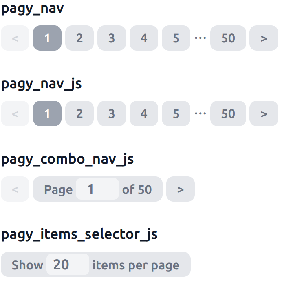Click previous arrow in pagy_nav_js row
Screen dimensions: 282x298
(x=15, y=113)
